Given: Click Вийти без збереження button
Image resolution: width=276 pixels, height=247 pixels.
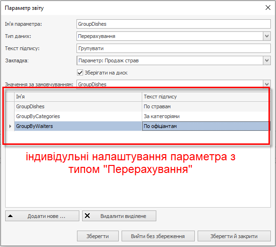Looking at the screenshot, I should click(x=158, y=236).
